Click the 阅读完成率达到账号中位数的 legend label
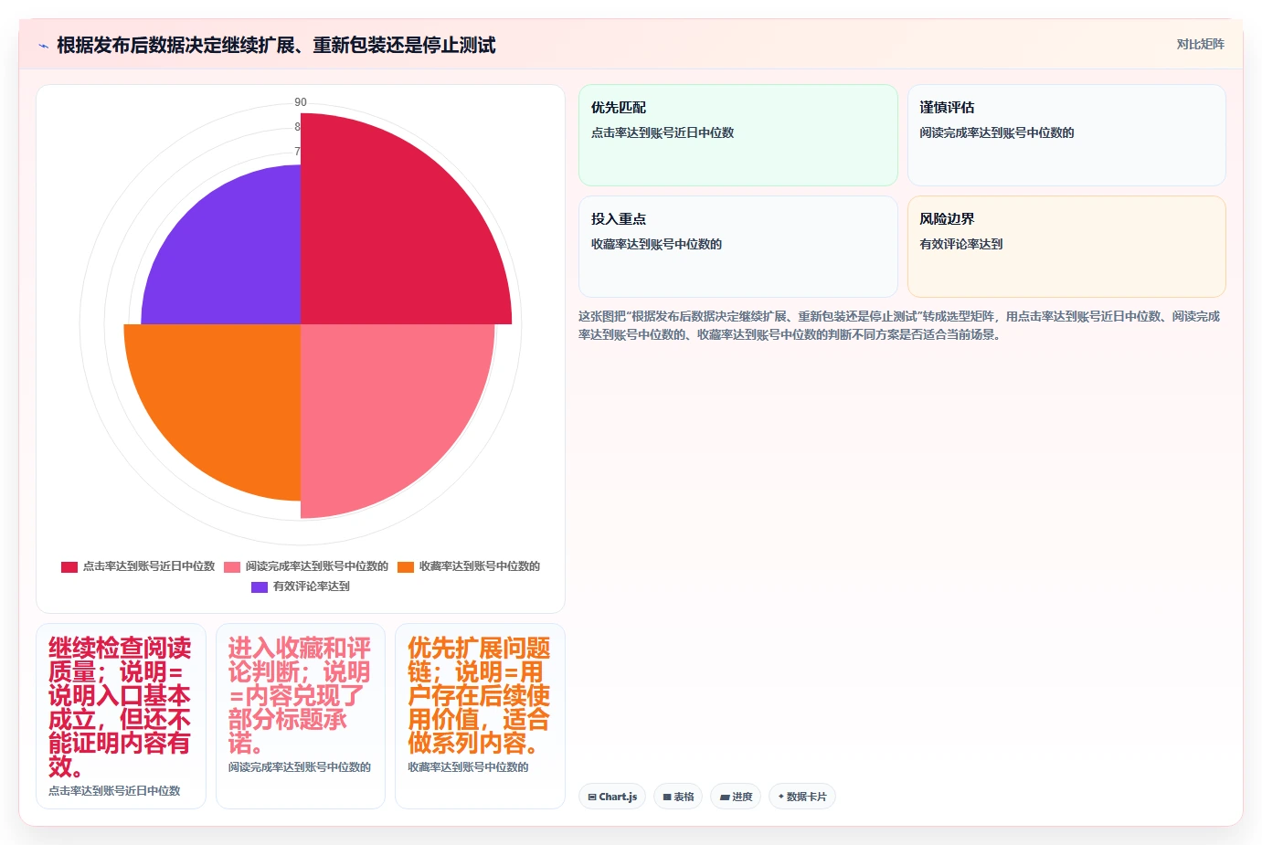Viewport: 1262px width, 845px height. [317, 566]
